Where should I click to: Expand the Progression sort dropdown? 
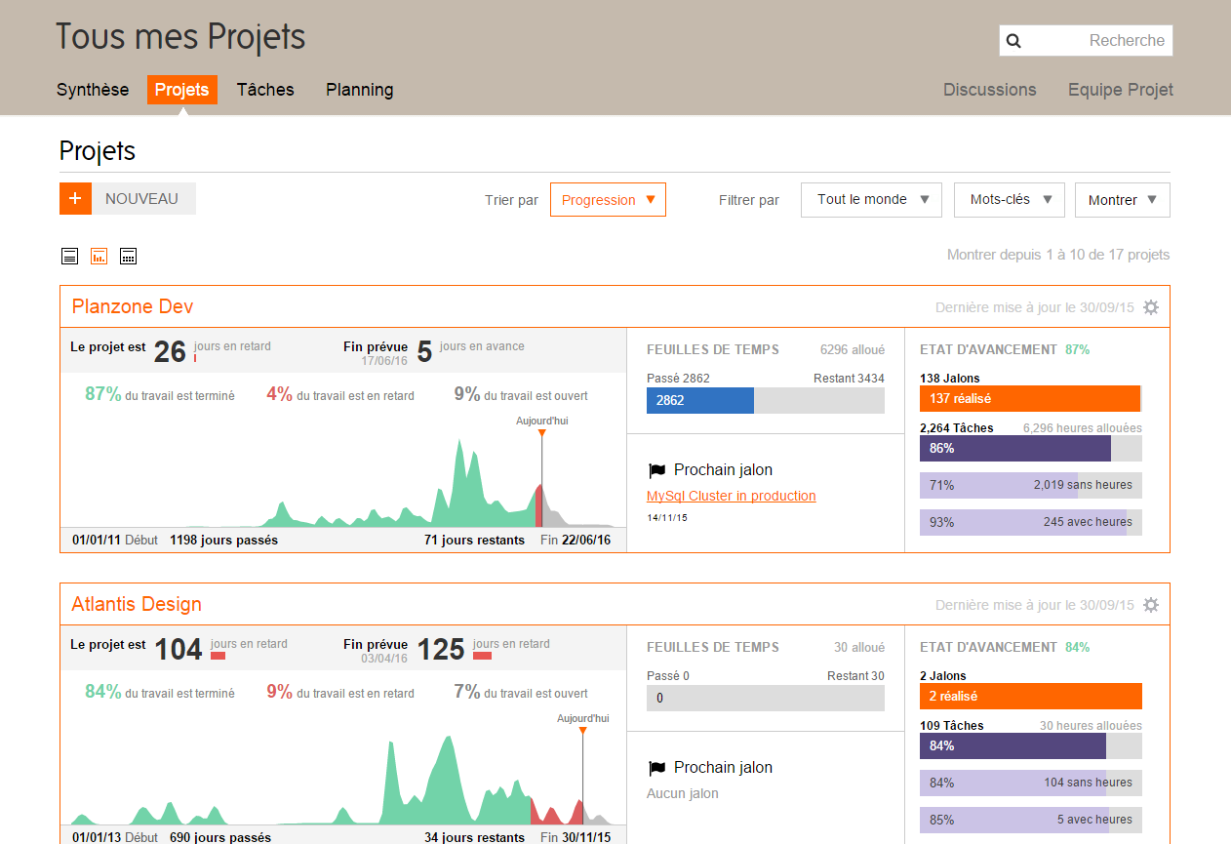(608, 199)
